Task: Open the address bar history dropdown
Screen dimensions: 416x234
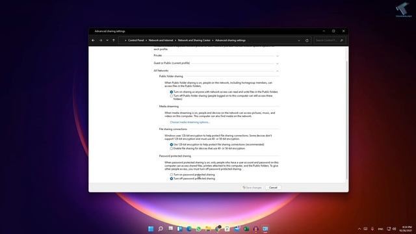Action: tap(299, 40)
